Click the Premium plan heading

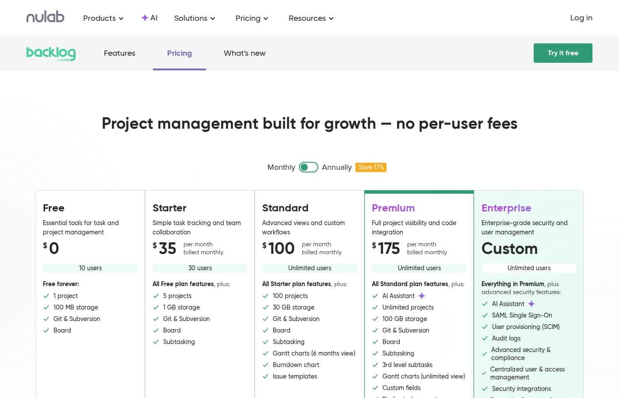pyautogui.click(x=393, y=208)
